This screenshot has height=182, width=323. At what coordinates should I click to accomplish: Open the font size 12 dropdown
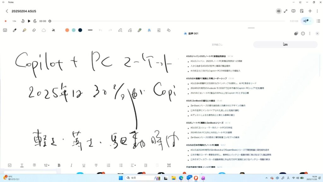pos(47,165)
